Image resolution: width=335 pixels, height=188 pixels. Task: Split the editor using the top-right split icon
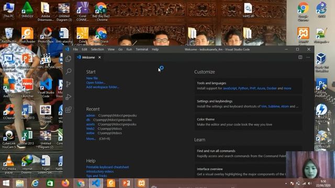300,57
